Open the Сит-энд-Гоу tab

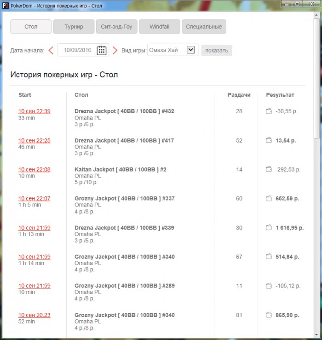[117, 26]
